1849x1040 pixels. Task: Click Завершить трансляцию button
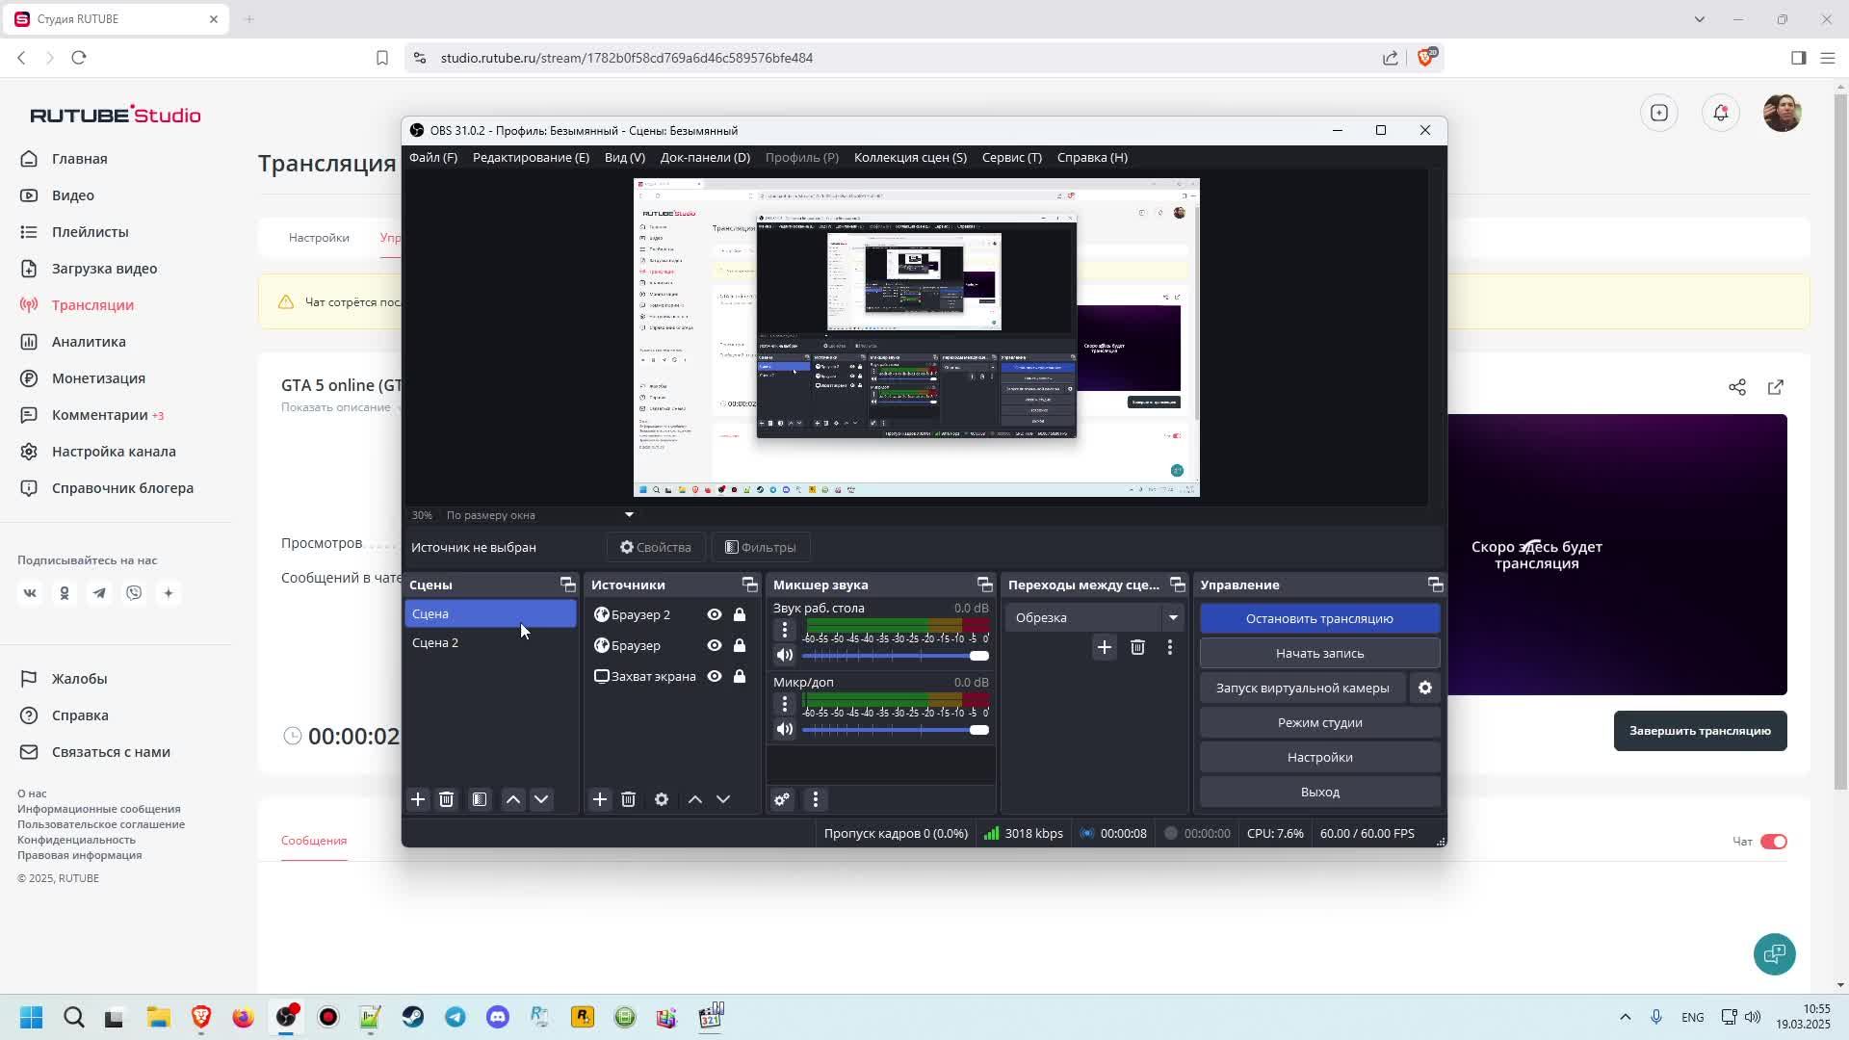click(x=1700, y=731)
